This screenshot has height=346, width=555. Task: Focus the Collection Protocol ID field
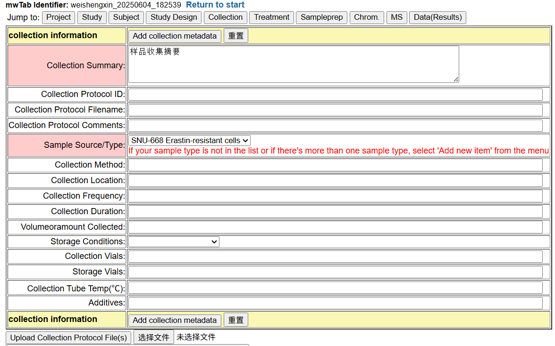[335, 94]
